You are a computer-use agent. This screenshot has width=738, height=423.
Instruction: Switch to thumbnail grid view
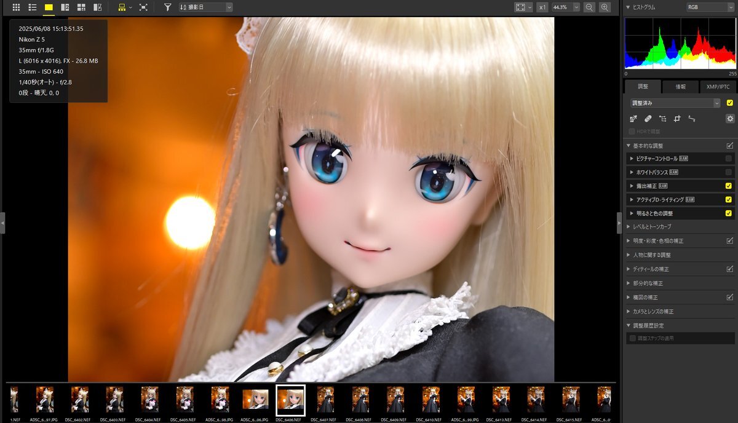point(17,7)
